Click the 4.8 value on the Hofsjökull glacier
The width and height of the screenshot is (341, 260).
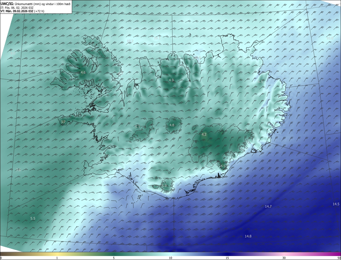(172, 125)
